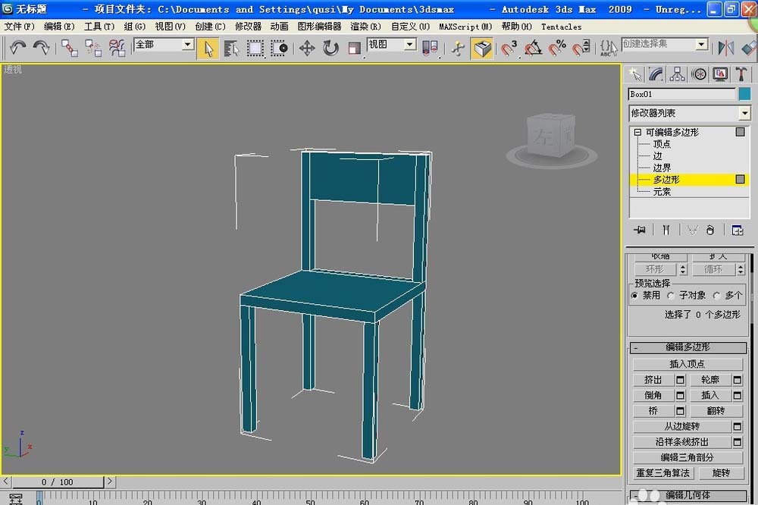Select the 子对象 preview selection radio button
Viewport: 758px width, 505px height.
pyautogui.click(x=671, y=295)
